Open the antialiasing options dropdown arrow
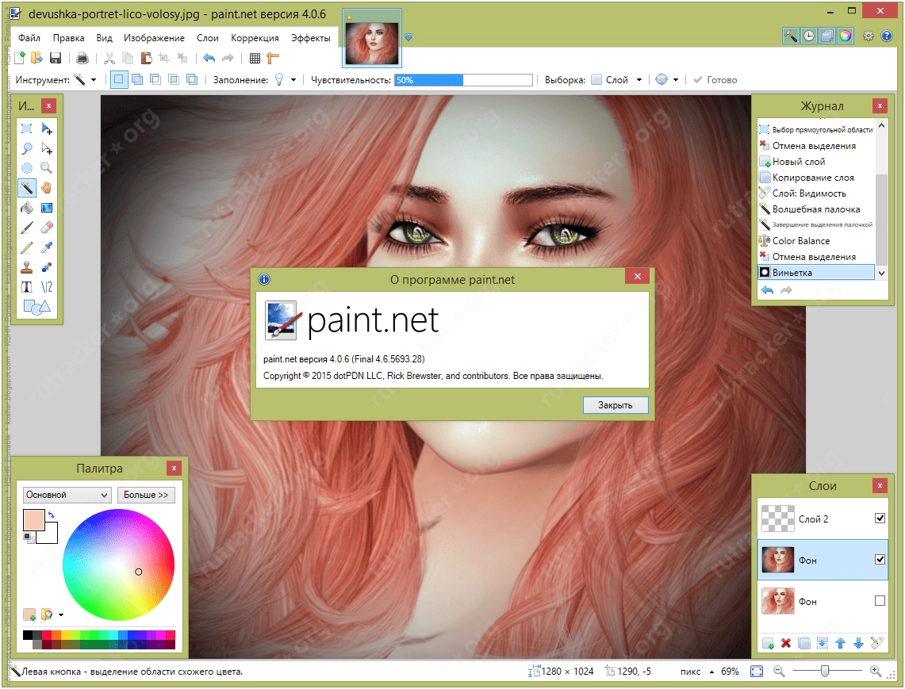Screen dimensions: 905x689 pyautogui.click(x=675, y=79)
